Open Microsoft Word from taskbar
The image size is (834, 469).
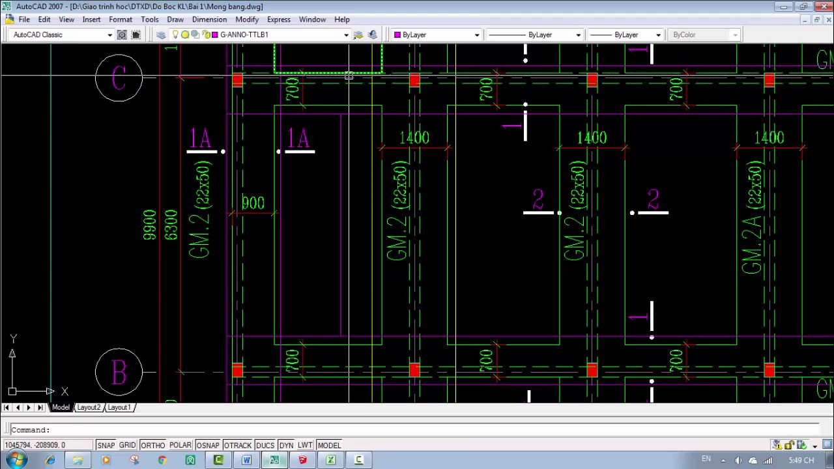tap(246, 460)
